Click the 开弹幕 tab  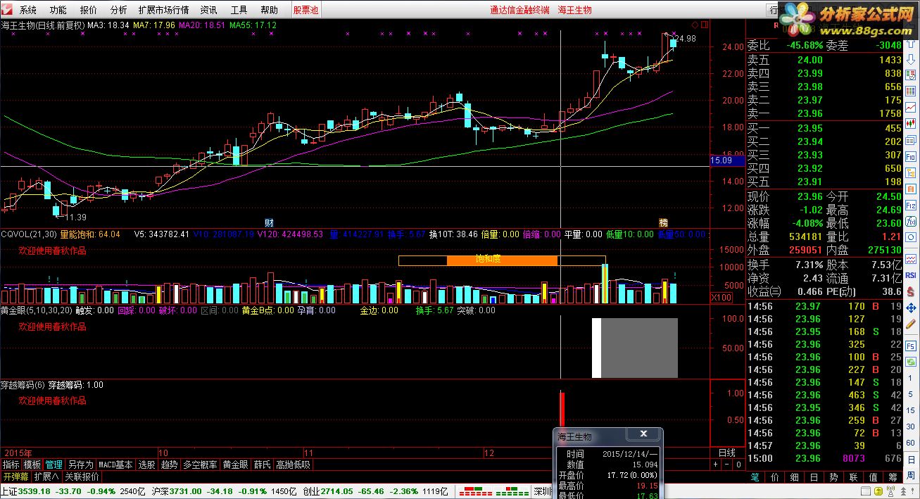click(x=15, y=476)
